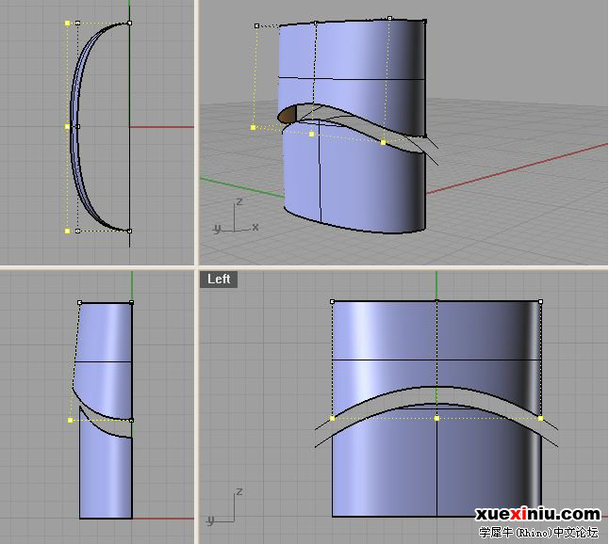Viewport: 609px width, 544px height.
Task: Pick the upper-right white control point in the Left viewport
Action: point(540,302)
